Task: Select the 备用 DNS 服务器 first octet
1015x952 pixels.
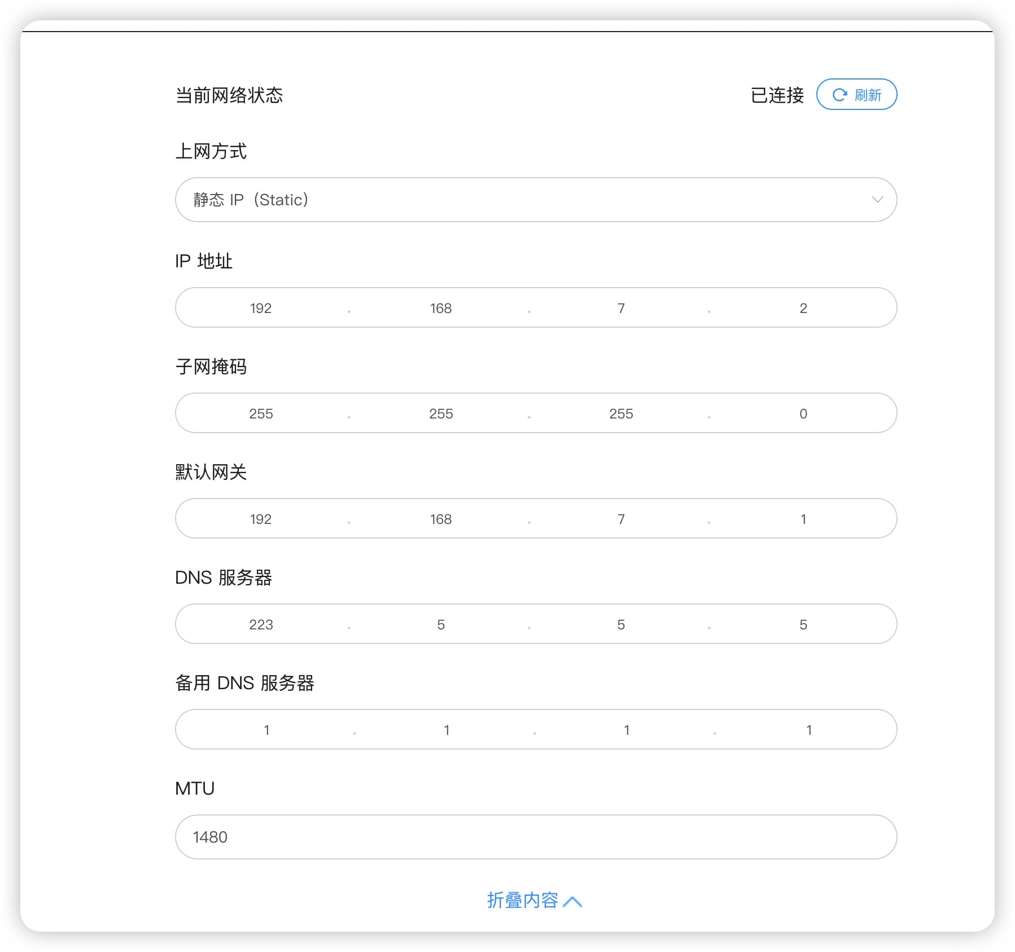Action: pyautogui.click(x=266, y=729)
